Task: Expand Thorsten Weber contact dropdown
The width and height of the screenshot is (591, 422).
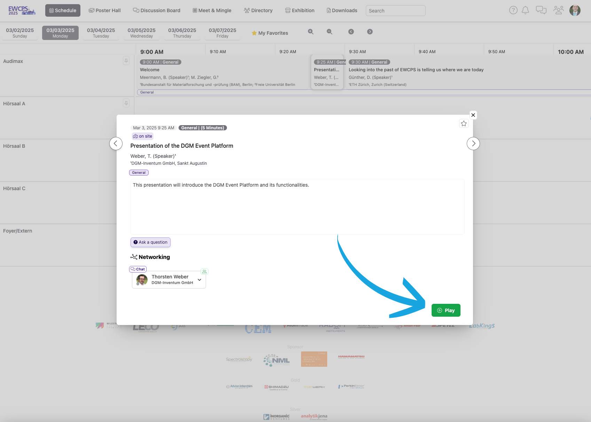Action: click(x=199, y=280)
